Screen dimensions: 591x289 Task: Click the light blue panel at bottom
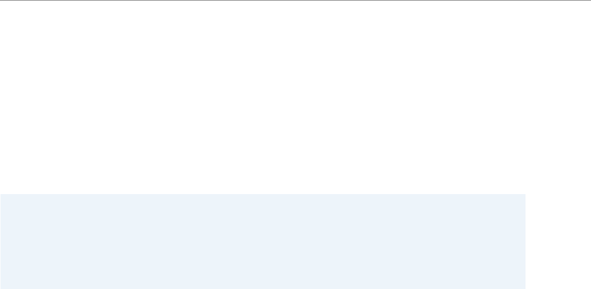click(262, 241)
